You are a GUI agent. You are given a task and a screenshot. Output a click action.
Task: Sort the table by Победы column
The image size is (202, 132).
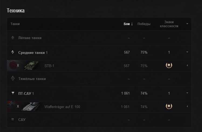coord(144,24)
